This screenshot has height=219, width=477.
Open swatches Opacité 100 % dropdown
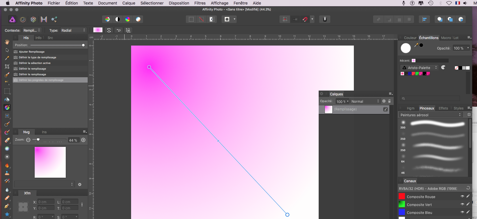point(461,48)
